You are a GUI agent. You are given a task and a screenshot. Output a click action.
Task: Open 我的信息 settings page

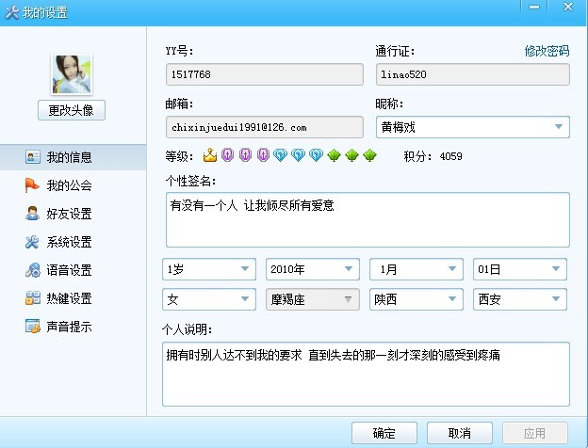tap(73, 157)
